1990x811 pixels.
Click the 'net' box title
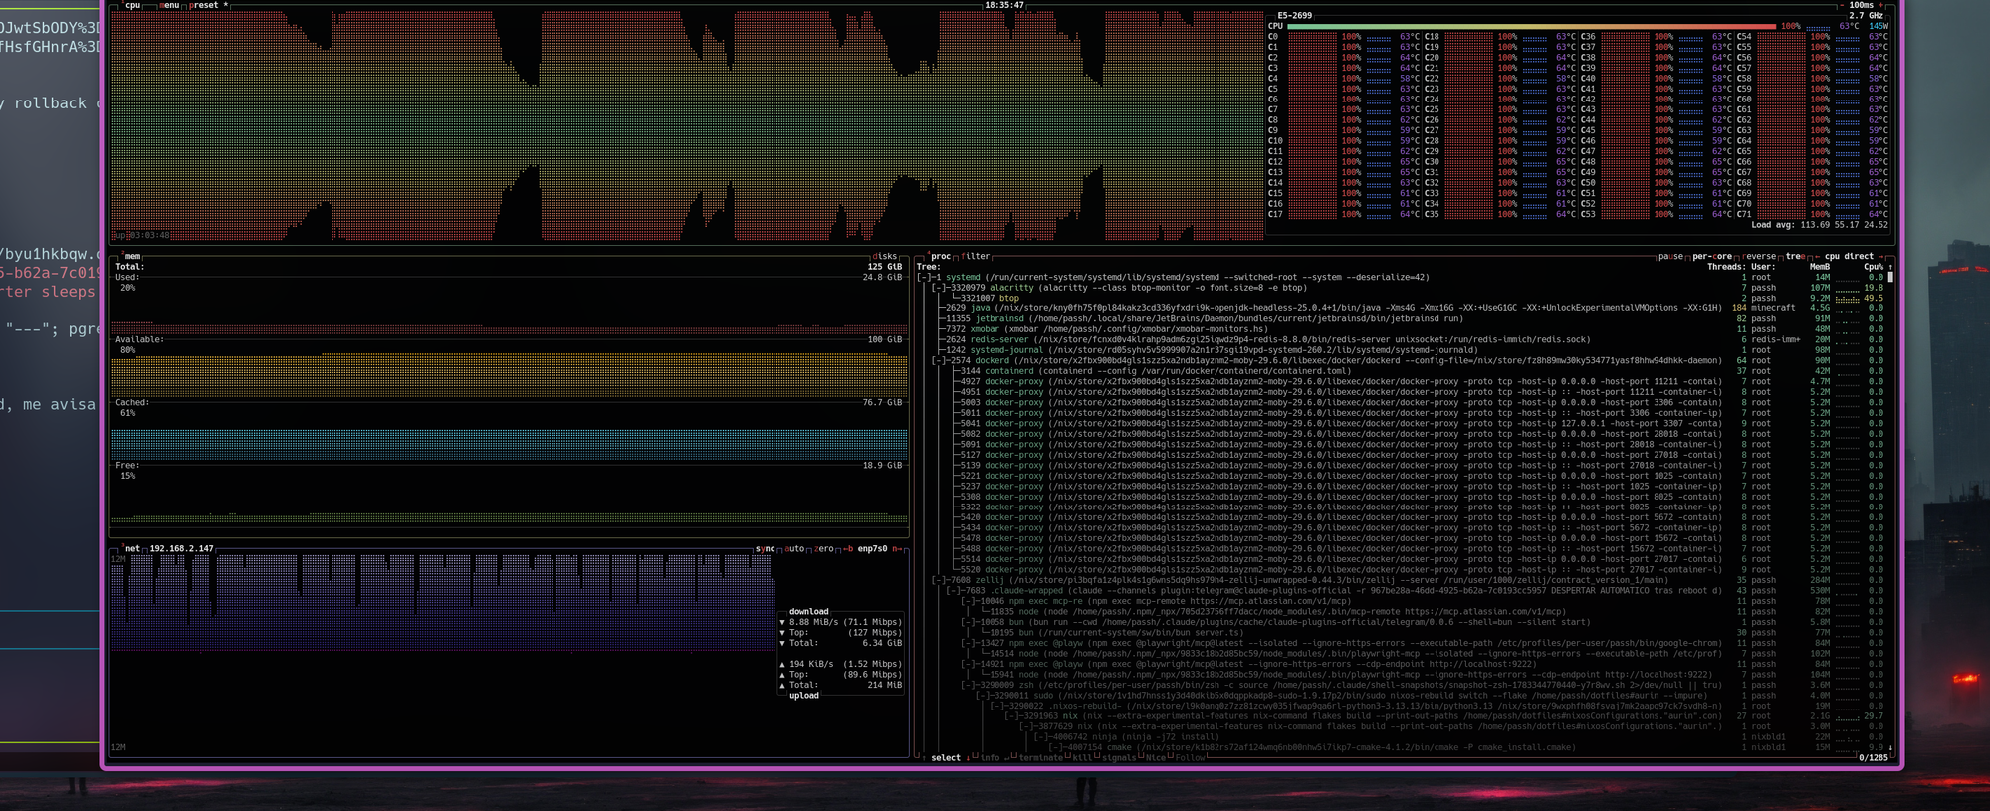point(131,548)
